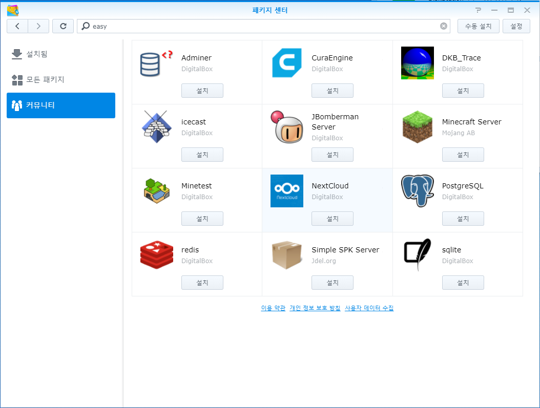The image size is (540, 408).
Task: Select the 커뮤니티 community tab
Action: [x=61, y=105]
